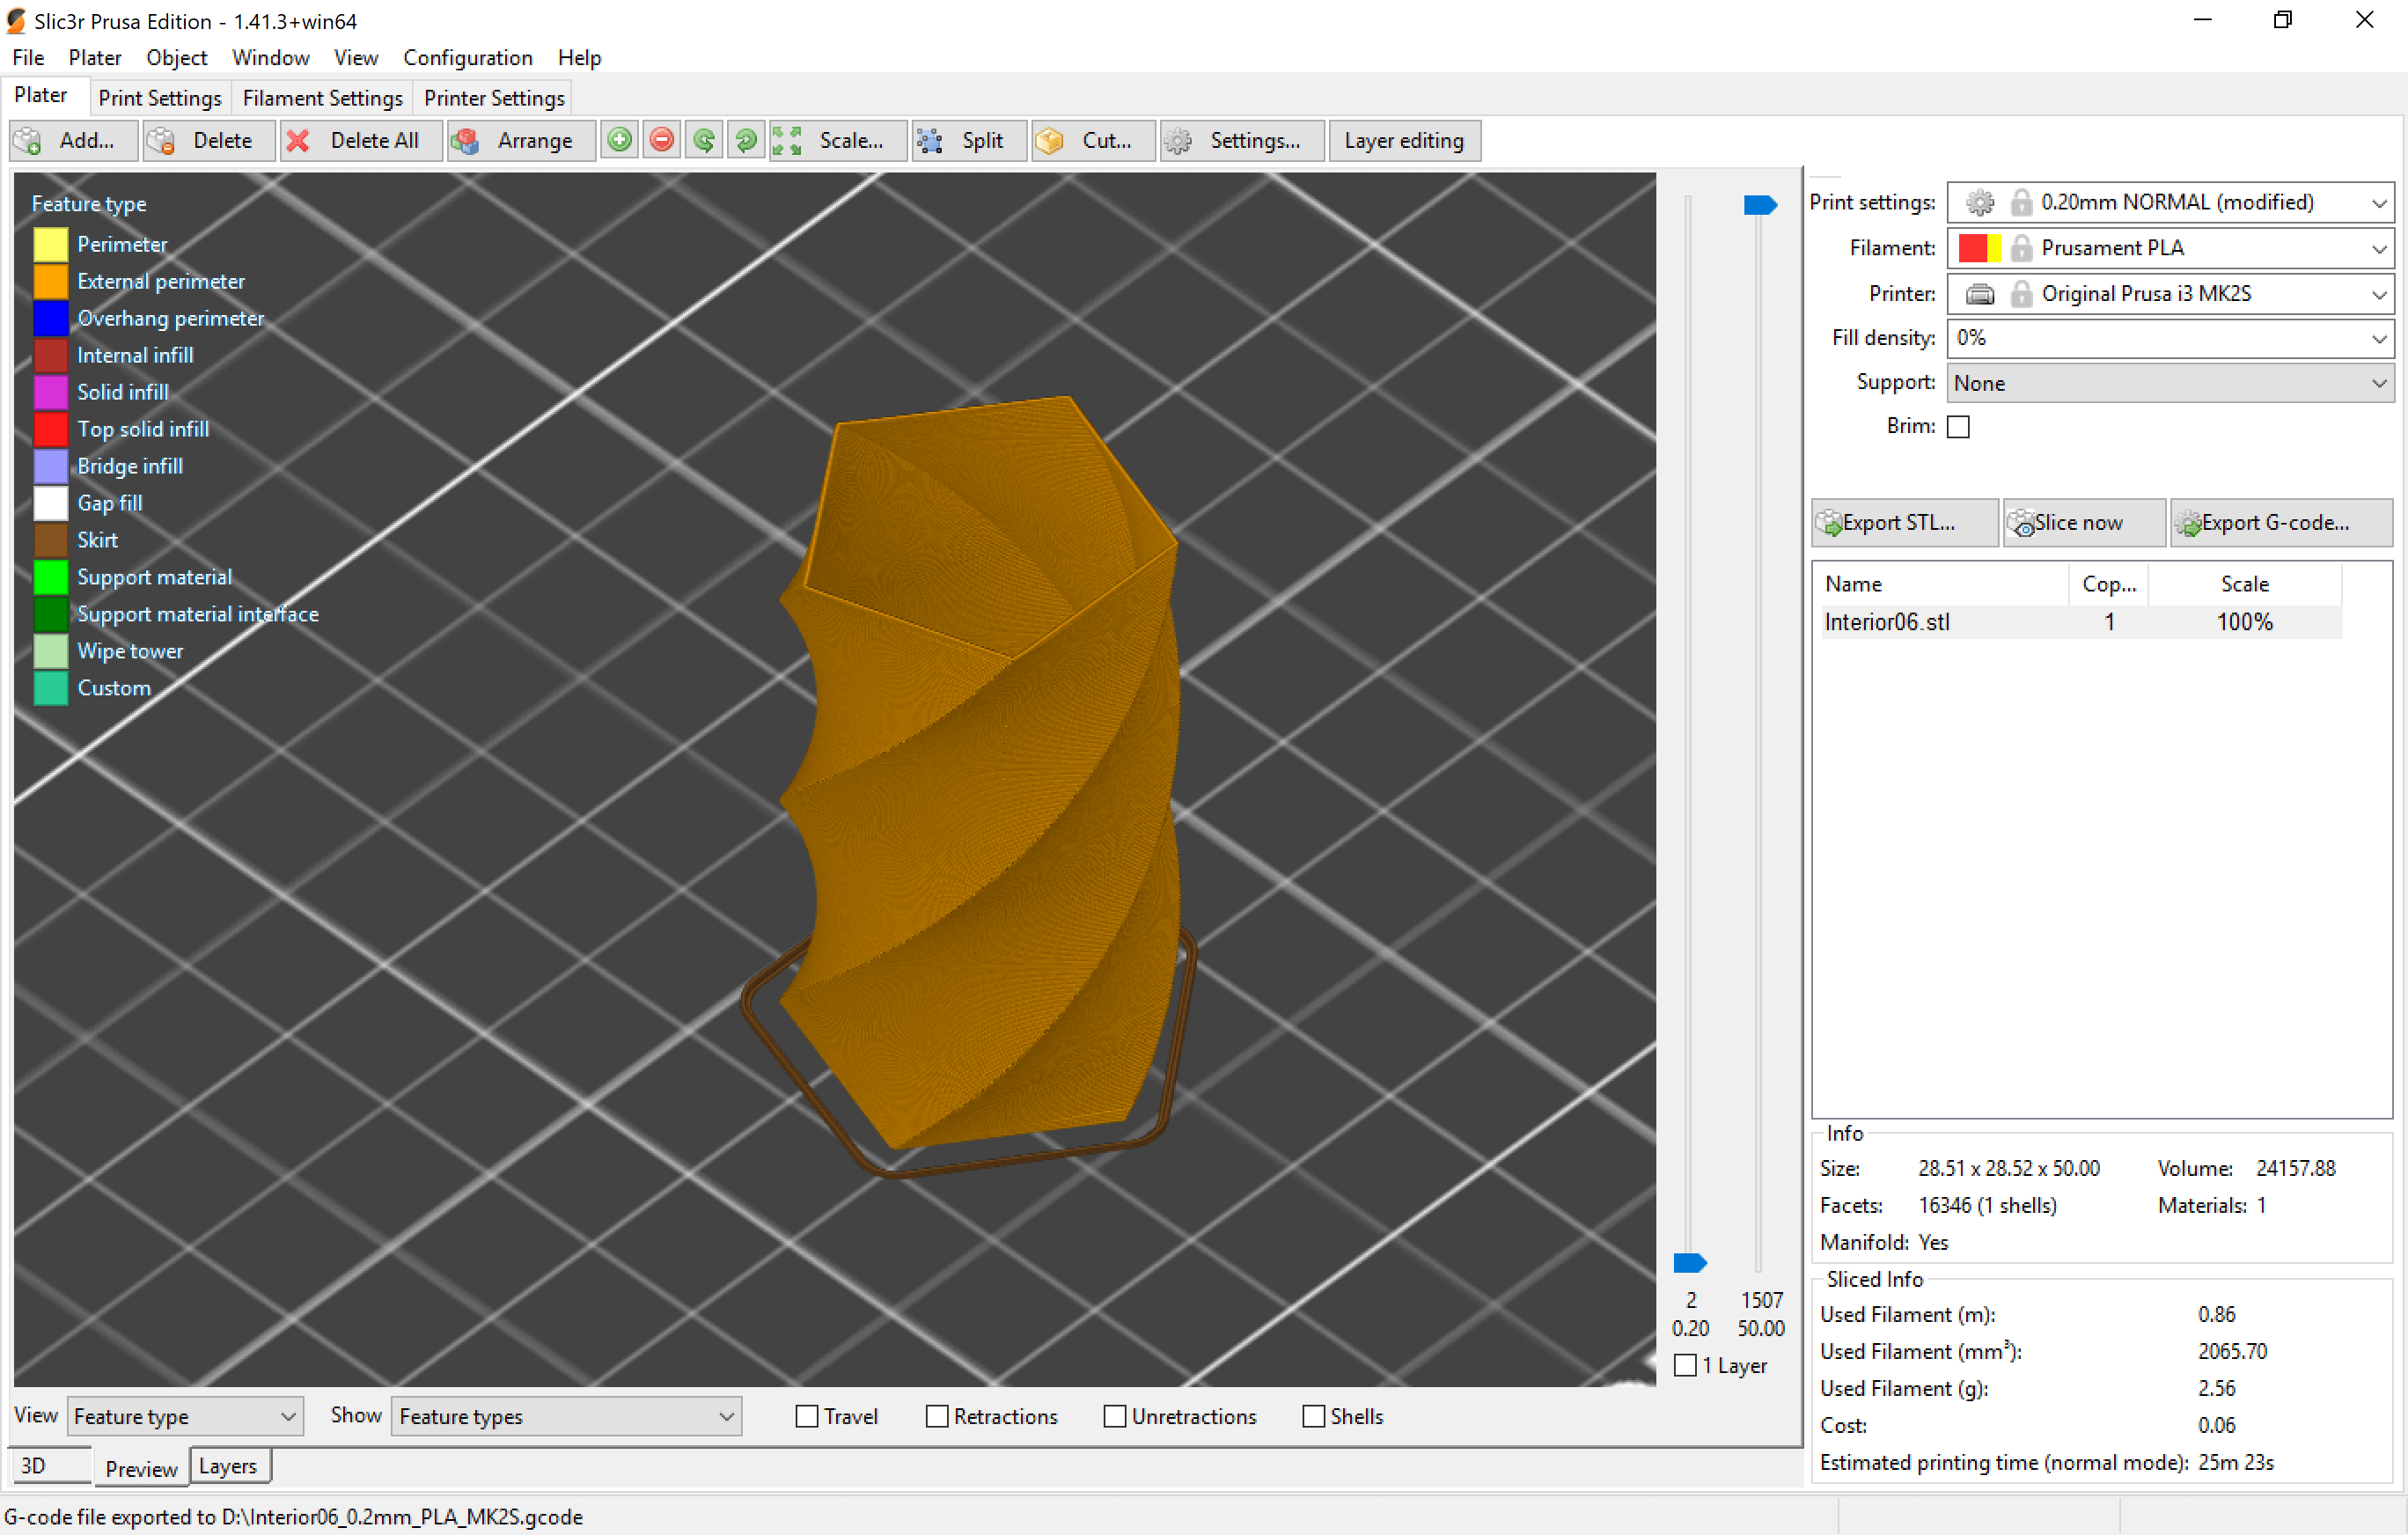Rotate object 45° counter-clockwise icon
This screenshot has width=2408, height=1535.
click(704, 141)
